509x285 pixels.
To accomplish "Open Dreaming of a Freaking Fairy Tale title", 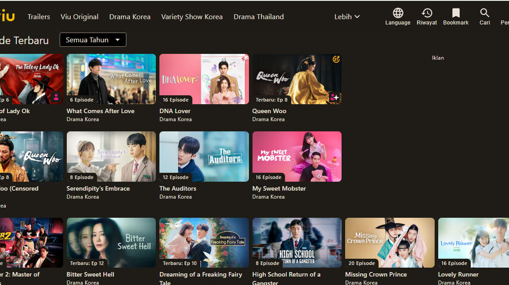I will pyautogui.click(x=201, y=278).
